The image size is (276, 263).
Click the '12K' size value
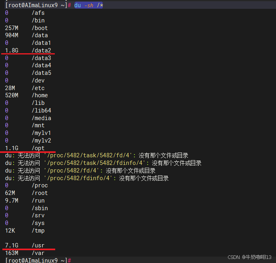tap(10, 231)
